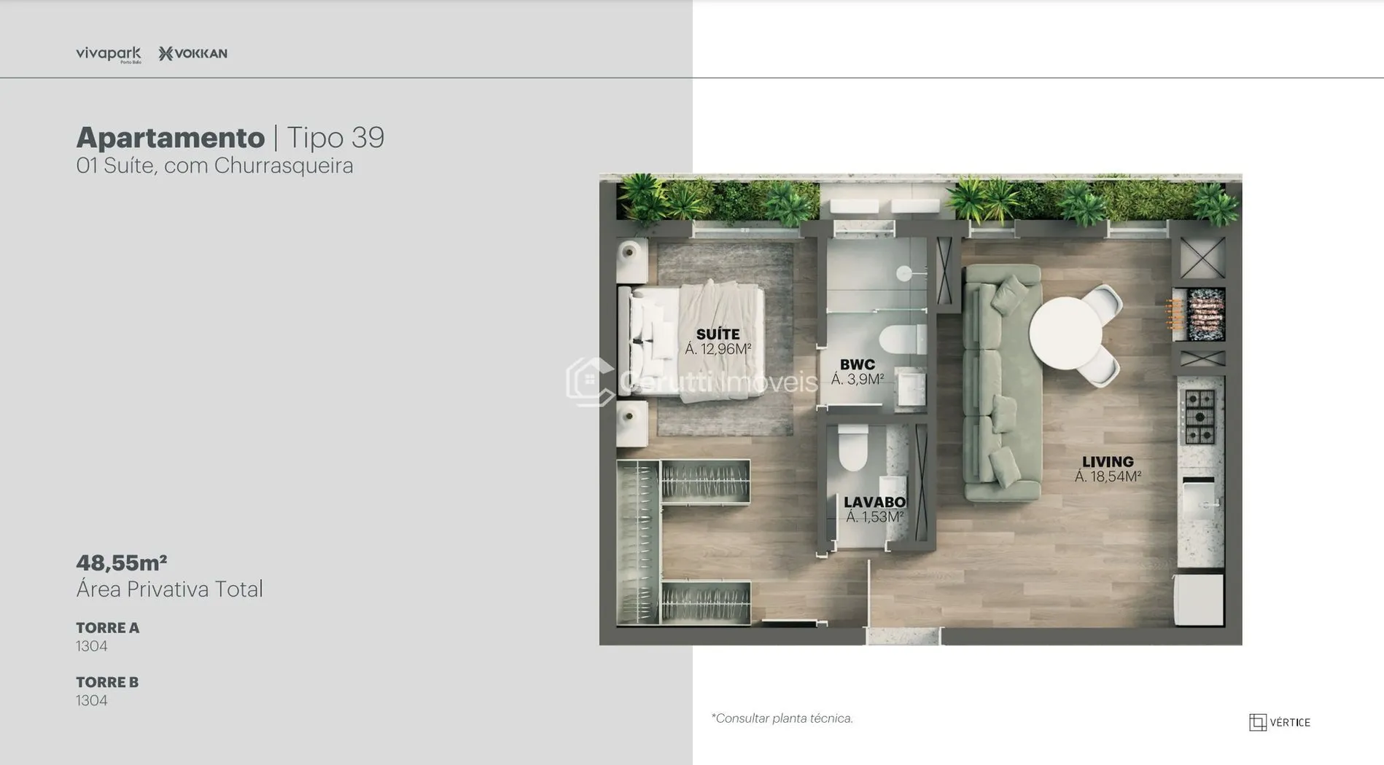The height and width of the screenshot is (765, 1384).
Task: Click the LAVABO area label
Action: [x=874, y=503]
